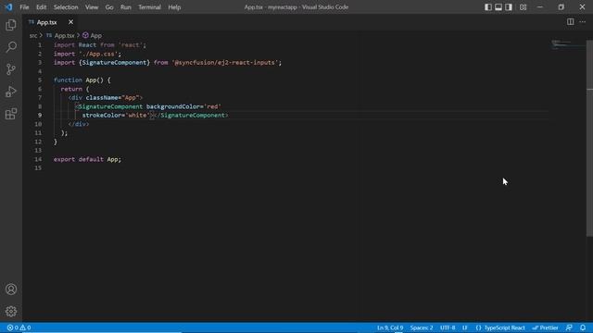The image size is (593, 333).
Task: Open the Extensions view
Action: [11, 114]
